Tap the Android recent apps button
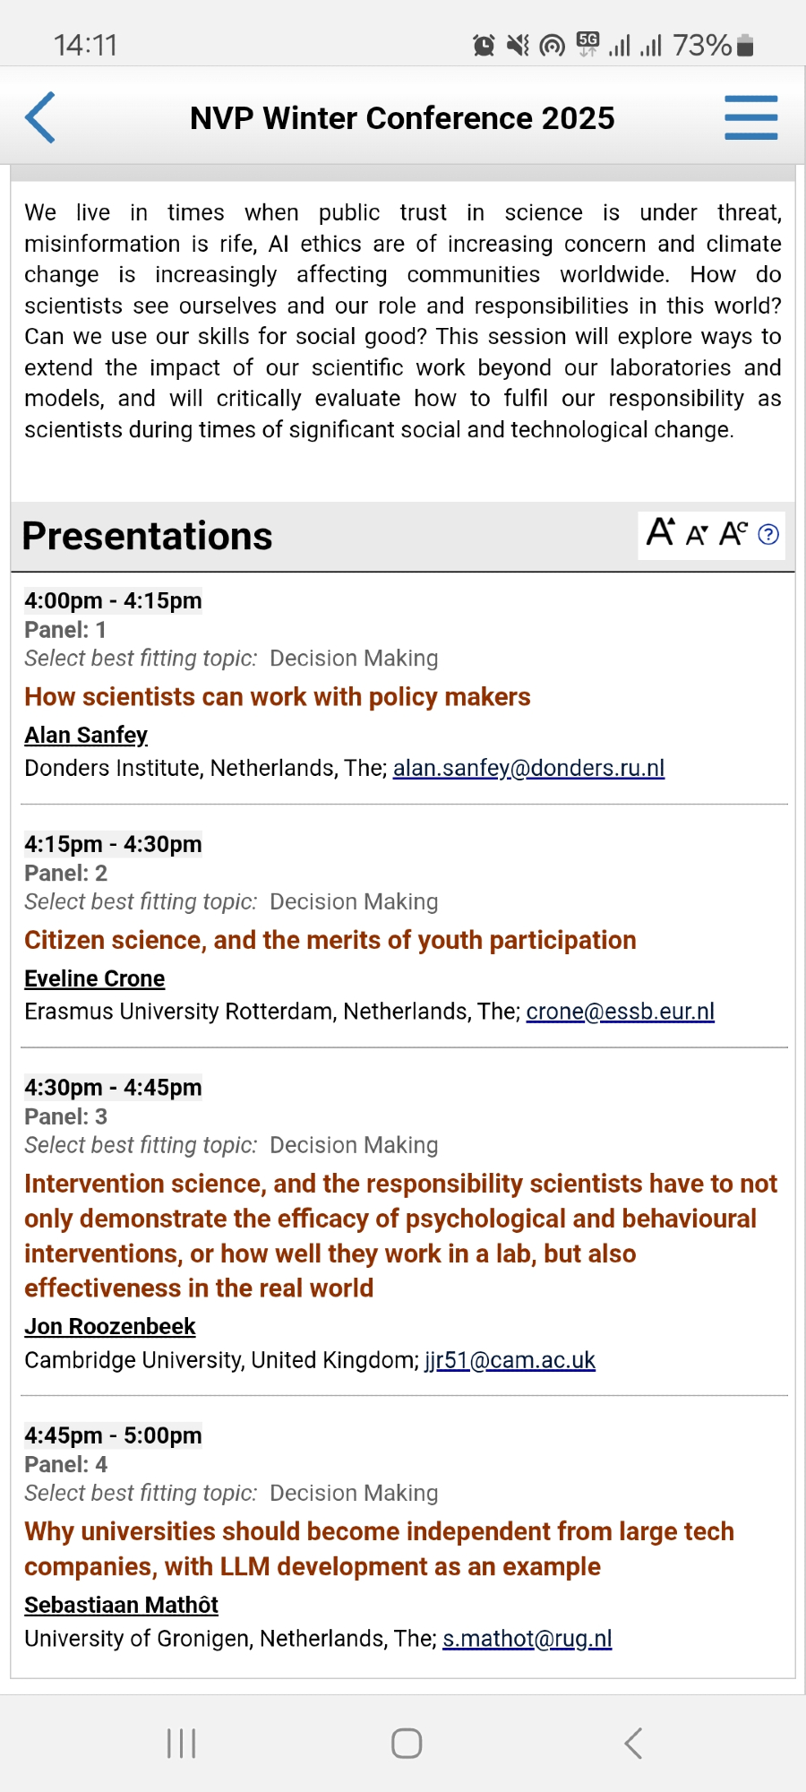This screenshot has height=1792, width=806. pos(181,1744)
